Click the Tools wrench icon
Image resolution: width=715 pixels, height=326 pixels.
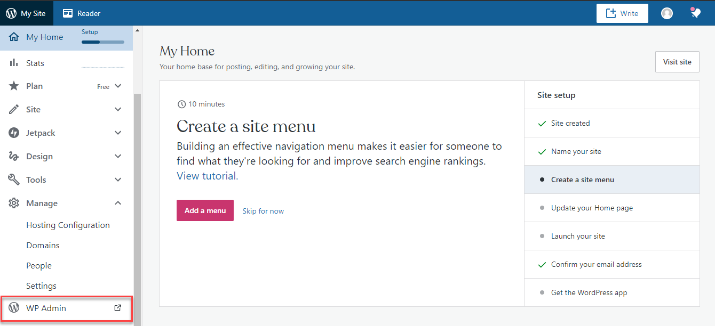point(14,180)
